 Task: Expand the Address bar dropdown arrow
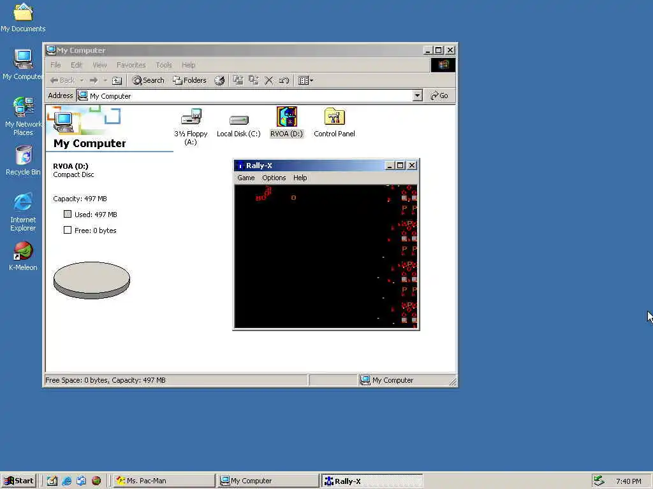(x=417, y=96)
